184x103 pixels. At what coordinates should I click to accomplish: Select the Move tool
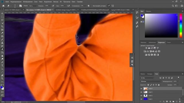pyautogui.click(x=2, y=13)
